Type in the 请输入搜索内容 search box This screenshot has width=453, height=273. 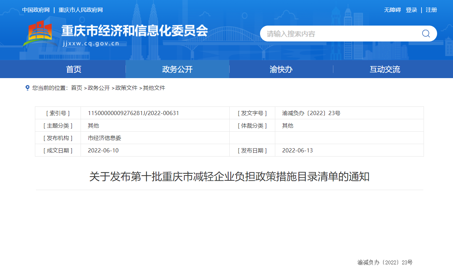(339, 34)
